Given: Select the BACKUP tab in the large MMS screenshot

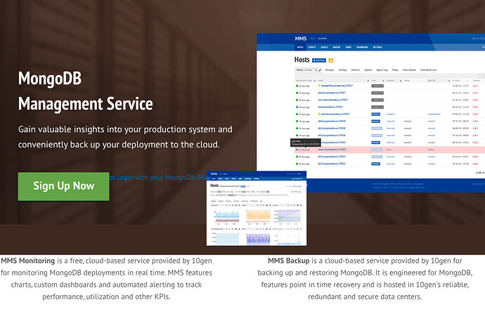Looking at the screenshot, I should (337, 47).
